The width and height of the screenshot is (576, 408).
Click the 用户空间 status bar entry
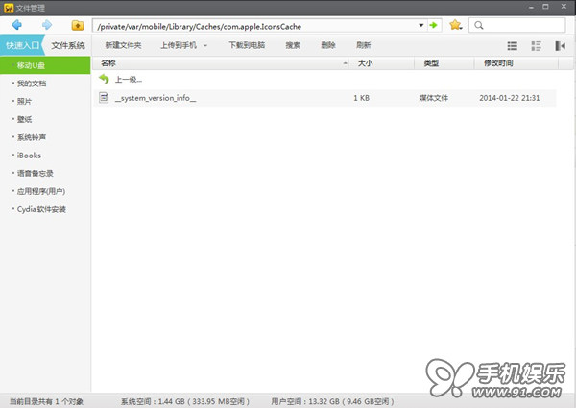(332, 401)
